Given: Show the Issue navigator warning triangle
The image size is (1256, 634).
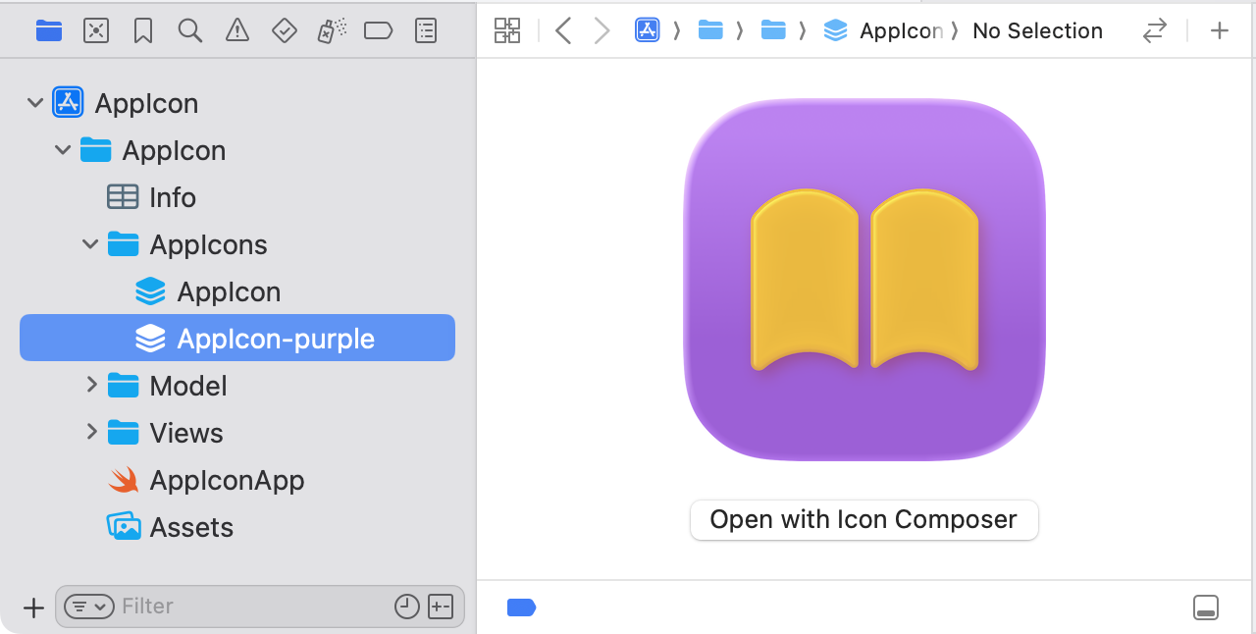Looking at the screenshot, I should pos(236,30).
